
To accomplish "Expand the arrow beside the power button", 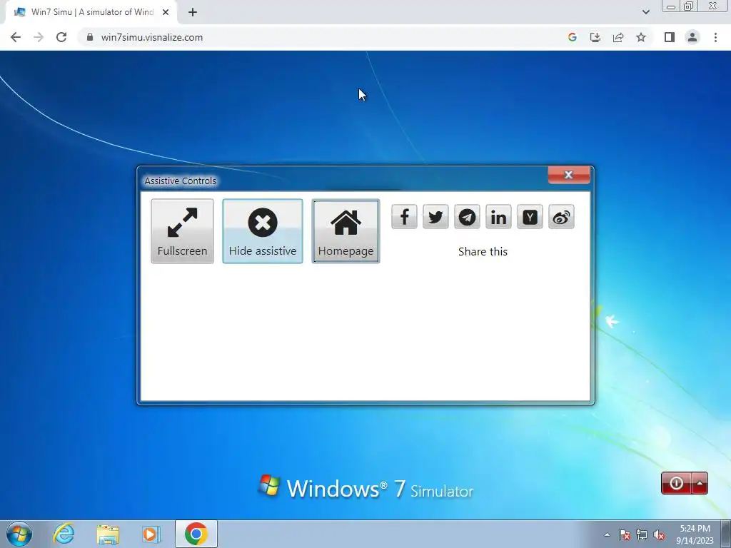I will click(x=700, y=483).
